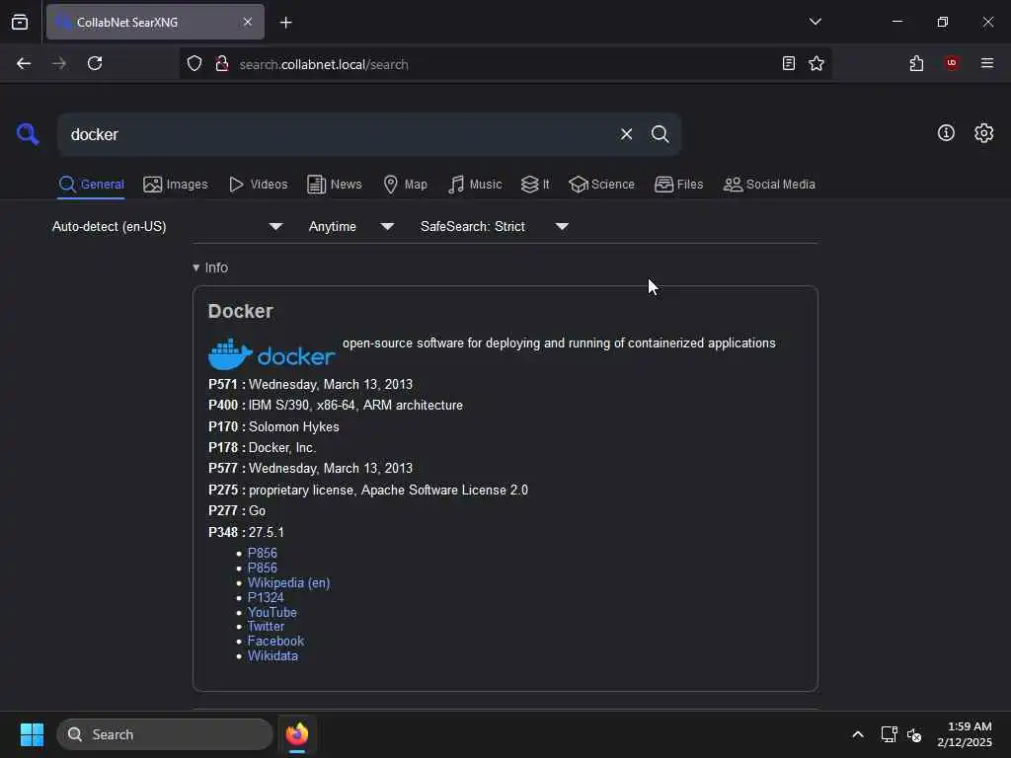The image size is (1011, 758).
Task: Open the YouTube link
Action: (272, 612)
